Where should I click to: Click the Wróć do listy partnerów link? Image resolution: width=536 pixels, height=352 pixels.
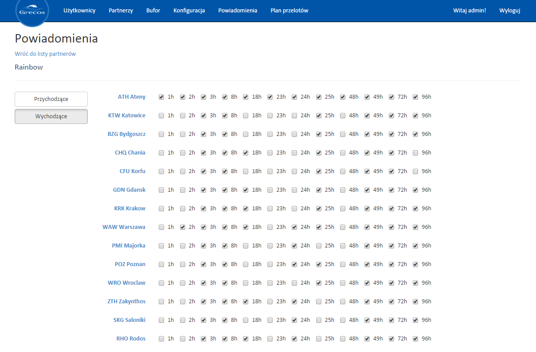tap(45, 54)
